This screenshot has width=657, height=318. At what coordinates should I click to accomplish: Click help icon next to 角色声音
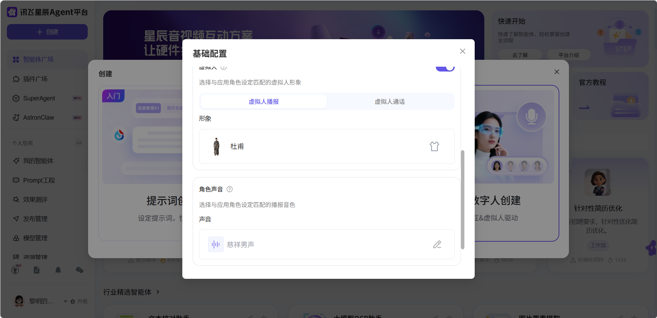point(230,189)
